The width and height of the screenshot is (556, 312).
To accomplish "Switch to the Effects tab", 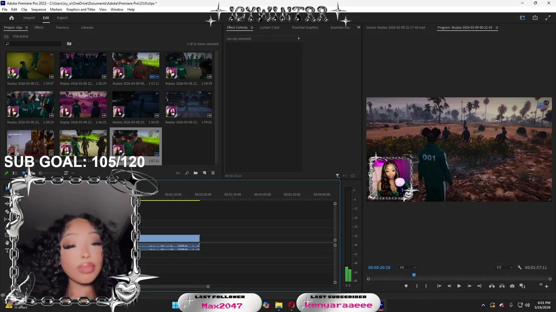I will click(39, 27).
